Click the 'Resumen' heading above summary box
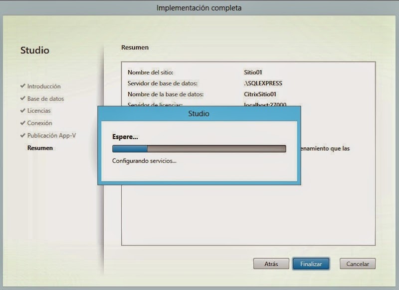The image size is (399, 290). (x=135, y=47)
